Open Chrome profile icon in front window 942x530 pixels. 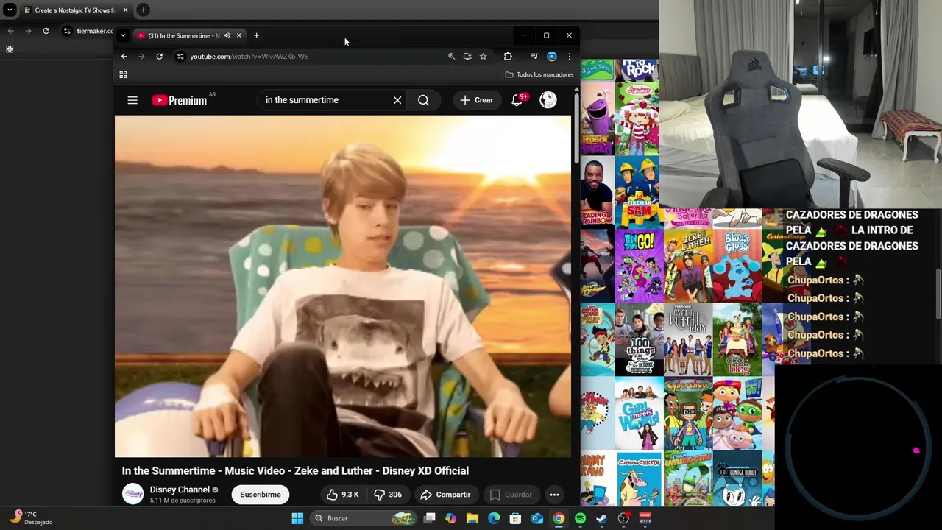552,56
